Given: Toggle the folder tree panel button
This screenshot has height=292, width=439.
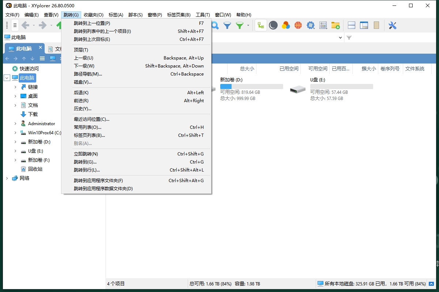Looking at the screenshot, I should [261, 25].
